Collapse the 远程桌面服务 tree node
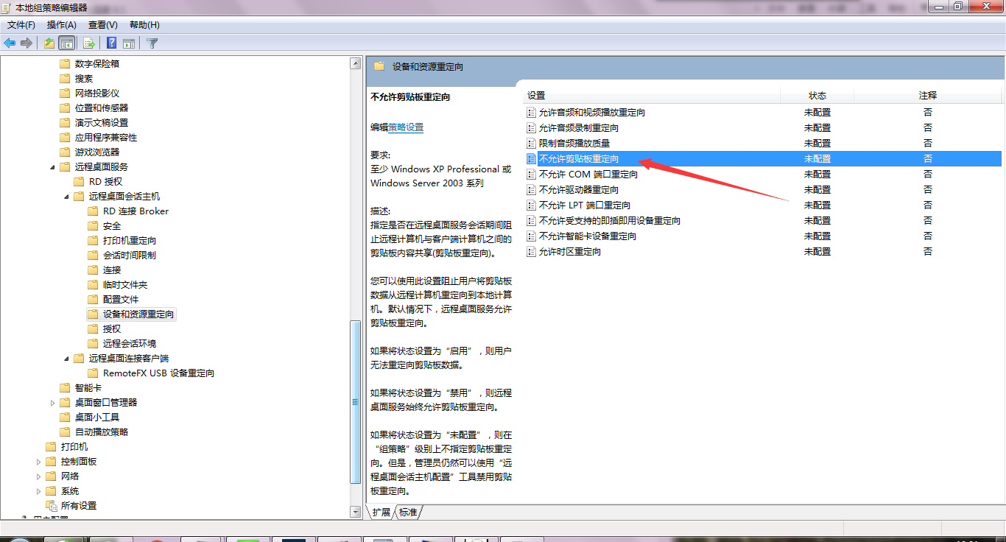The width and height of the screenshot is (1006, 542). point(52,167)
